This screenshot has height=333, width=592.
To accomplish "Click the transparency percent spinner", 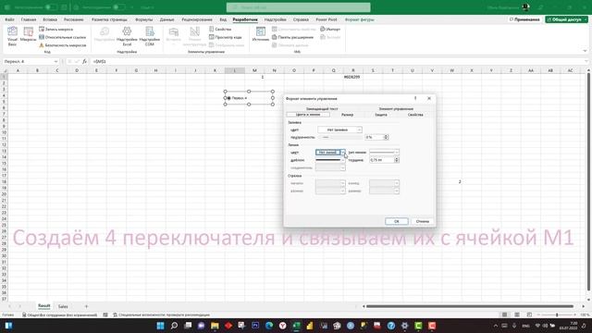I will pyautogui.click(x=386, y=137).
